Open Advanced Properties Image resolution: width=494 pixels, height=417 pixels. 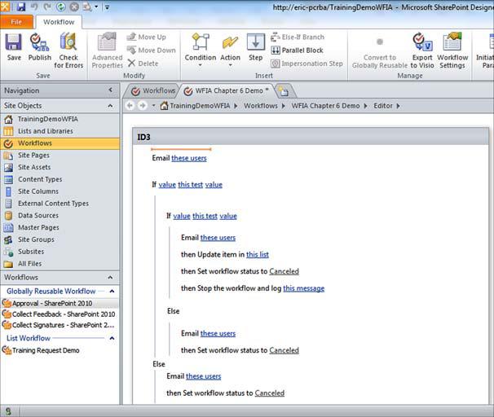(x=107, y=50)
